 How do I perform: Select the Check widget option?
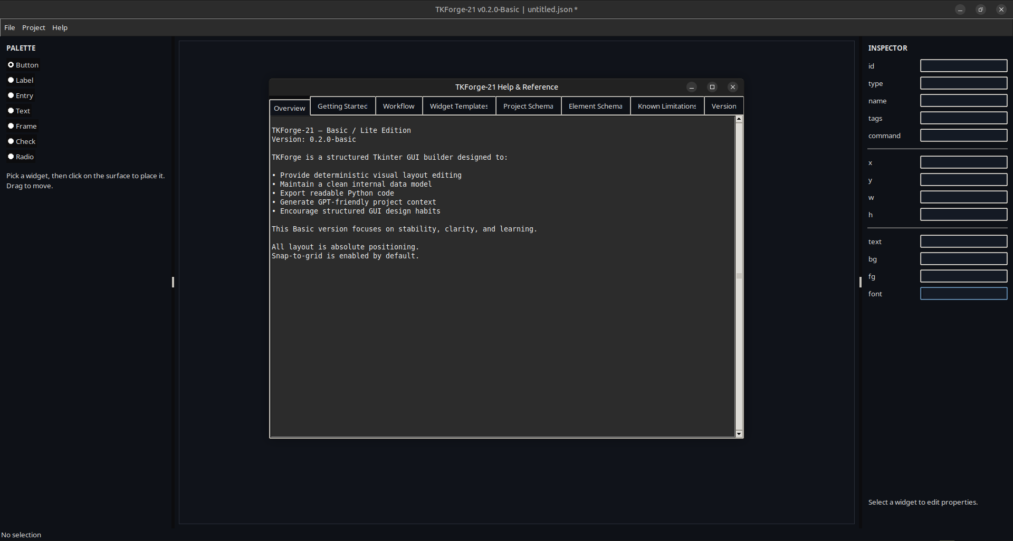pyautogui.click(x=11, y=141)
